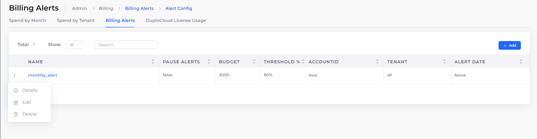Switch to the Spend by Month tab
Screen dimensions: 537x139
point(27,20)
